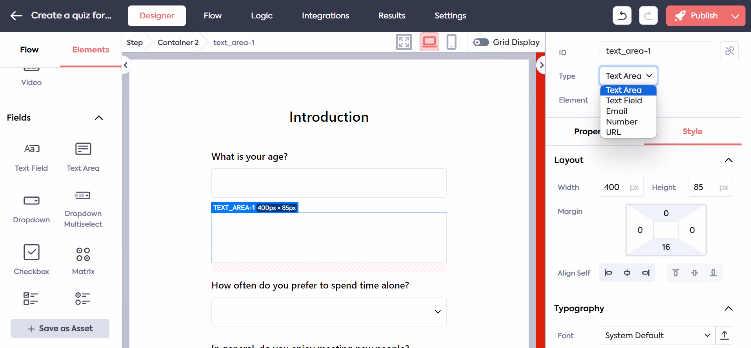The height and width of the screenshot is (348, 751).
Task: Click Save as Asset button
Action: click(x=60, y=328)
